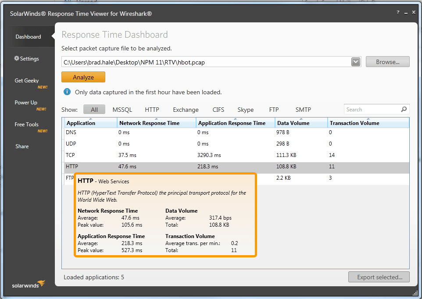The height and width of the screenshot is (299, 422).
Task: Click the 978 B data volume cell
Action: click(283, 132)
